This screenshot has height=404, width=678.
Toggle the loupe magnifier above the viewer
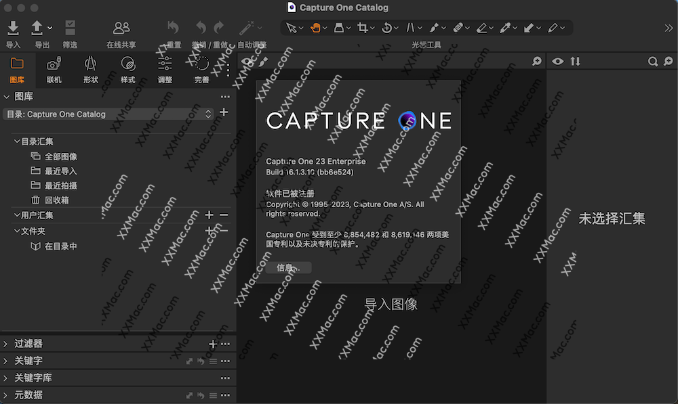pyautogui.click(x=535, y=61)
